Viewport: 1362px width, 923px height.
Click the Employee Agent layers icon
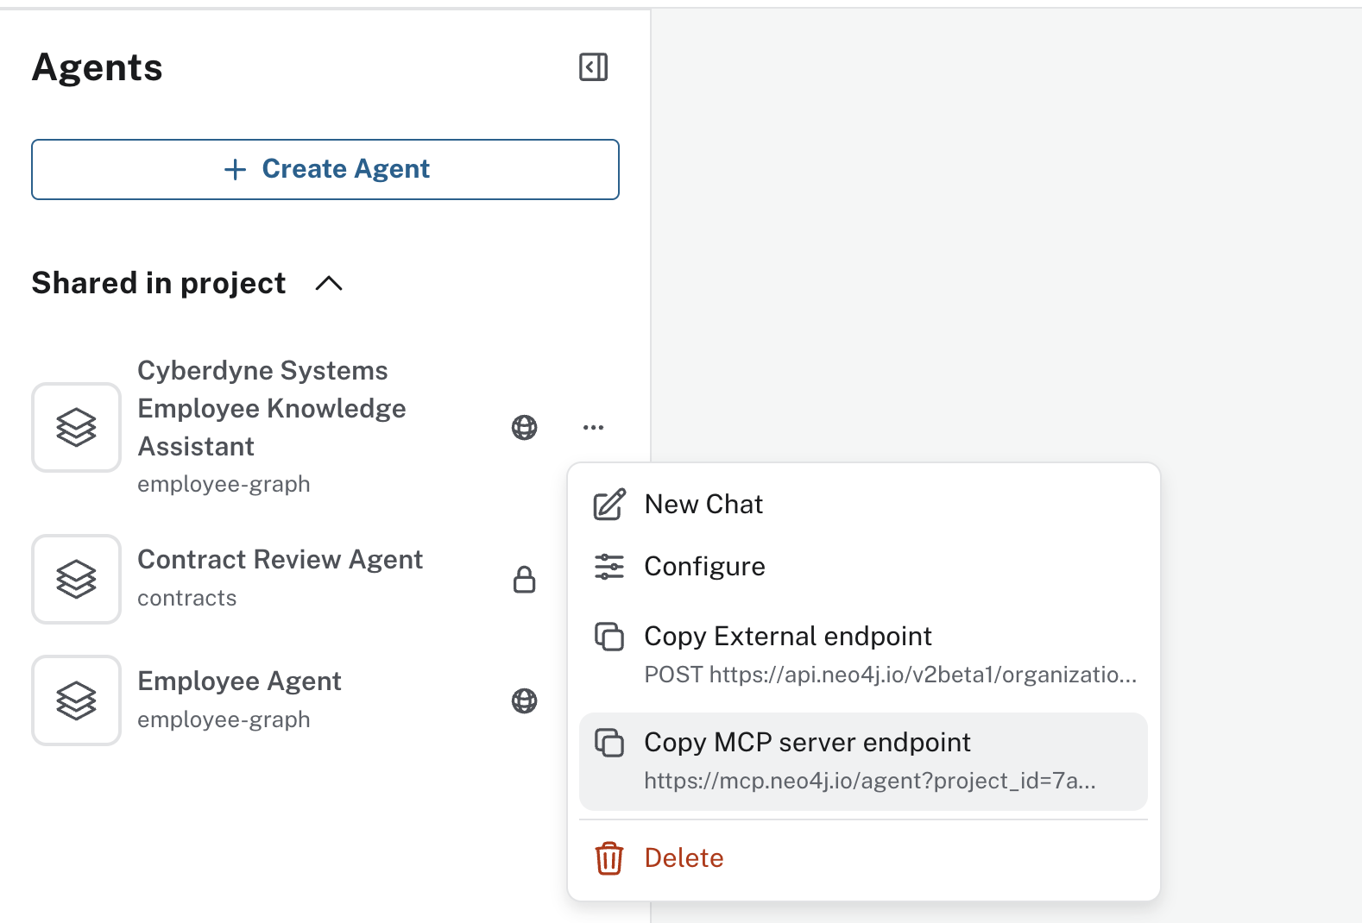(x=76, y=700)
